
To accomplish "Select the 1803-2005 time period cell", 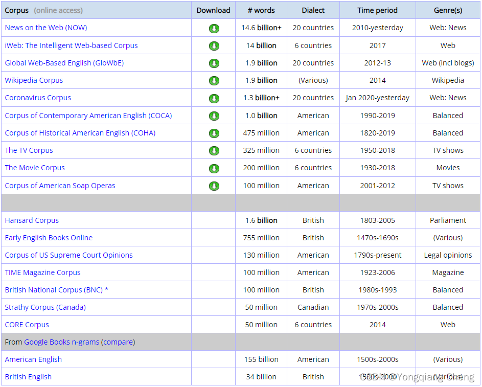I will [378, 220].
